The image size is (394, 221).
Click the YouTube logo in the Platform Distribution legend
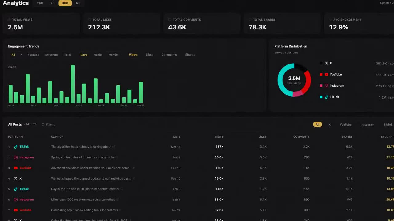point(327,74)
